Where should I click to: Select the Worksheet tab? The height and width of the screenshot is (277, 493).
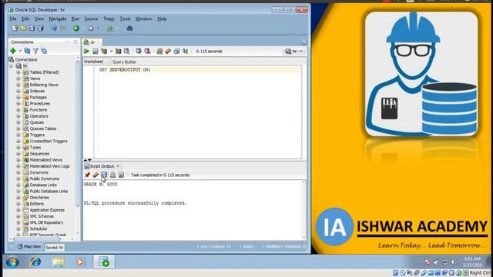coord(94,62)
